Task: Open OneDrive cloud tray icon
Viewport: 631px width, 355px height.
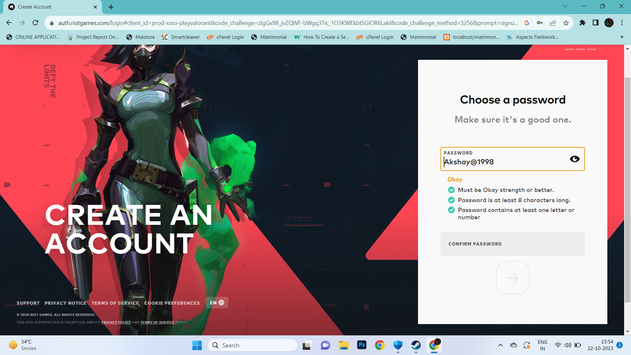Action: point(514,345)
